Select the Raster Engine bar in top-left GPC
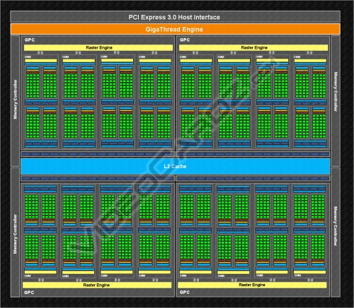The height and width of the screenshot is (308, 354). pyautogui.click(x=98, y=48)
